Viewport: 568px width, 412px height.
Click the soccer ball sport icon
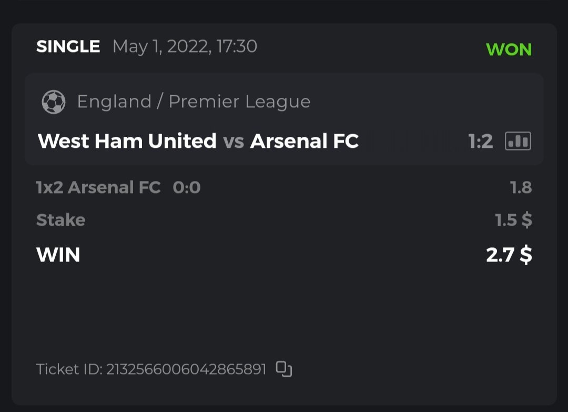pyautogui.click(x=54, y=102)
